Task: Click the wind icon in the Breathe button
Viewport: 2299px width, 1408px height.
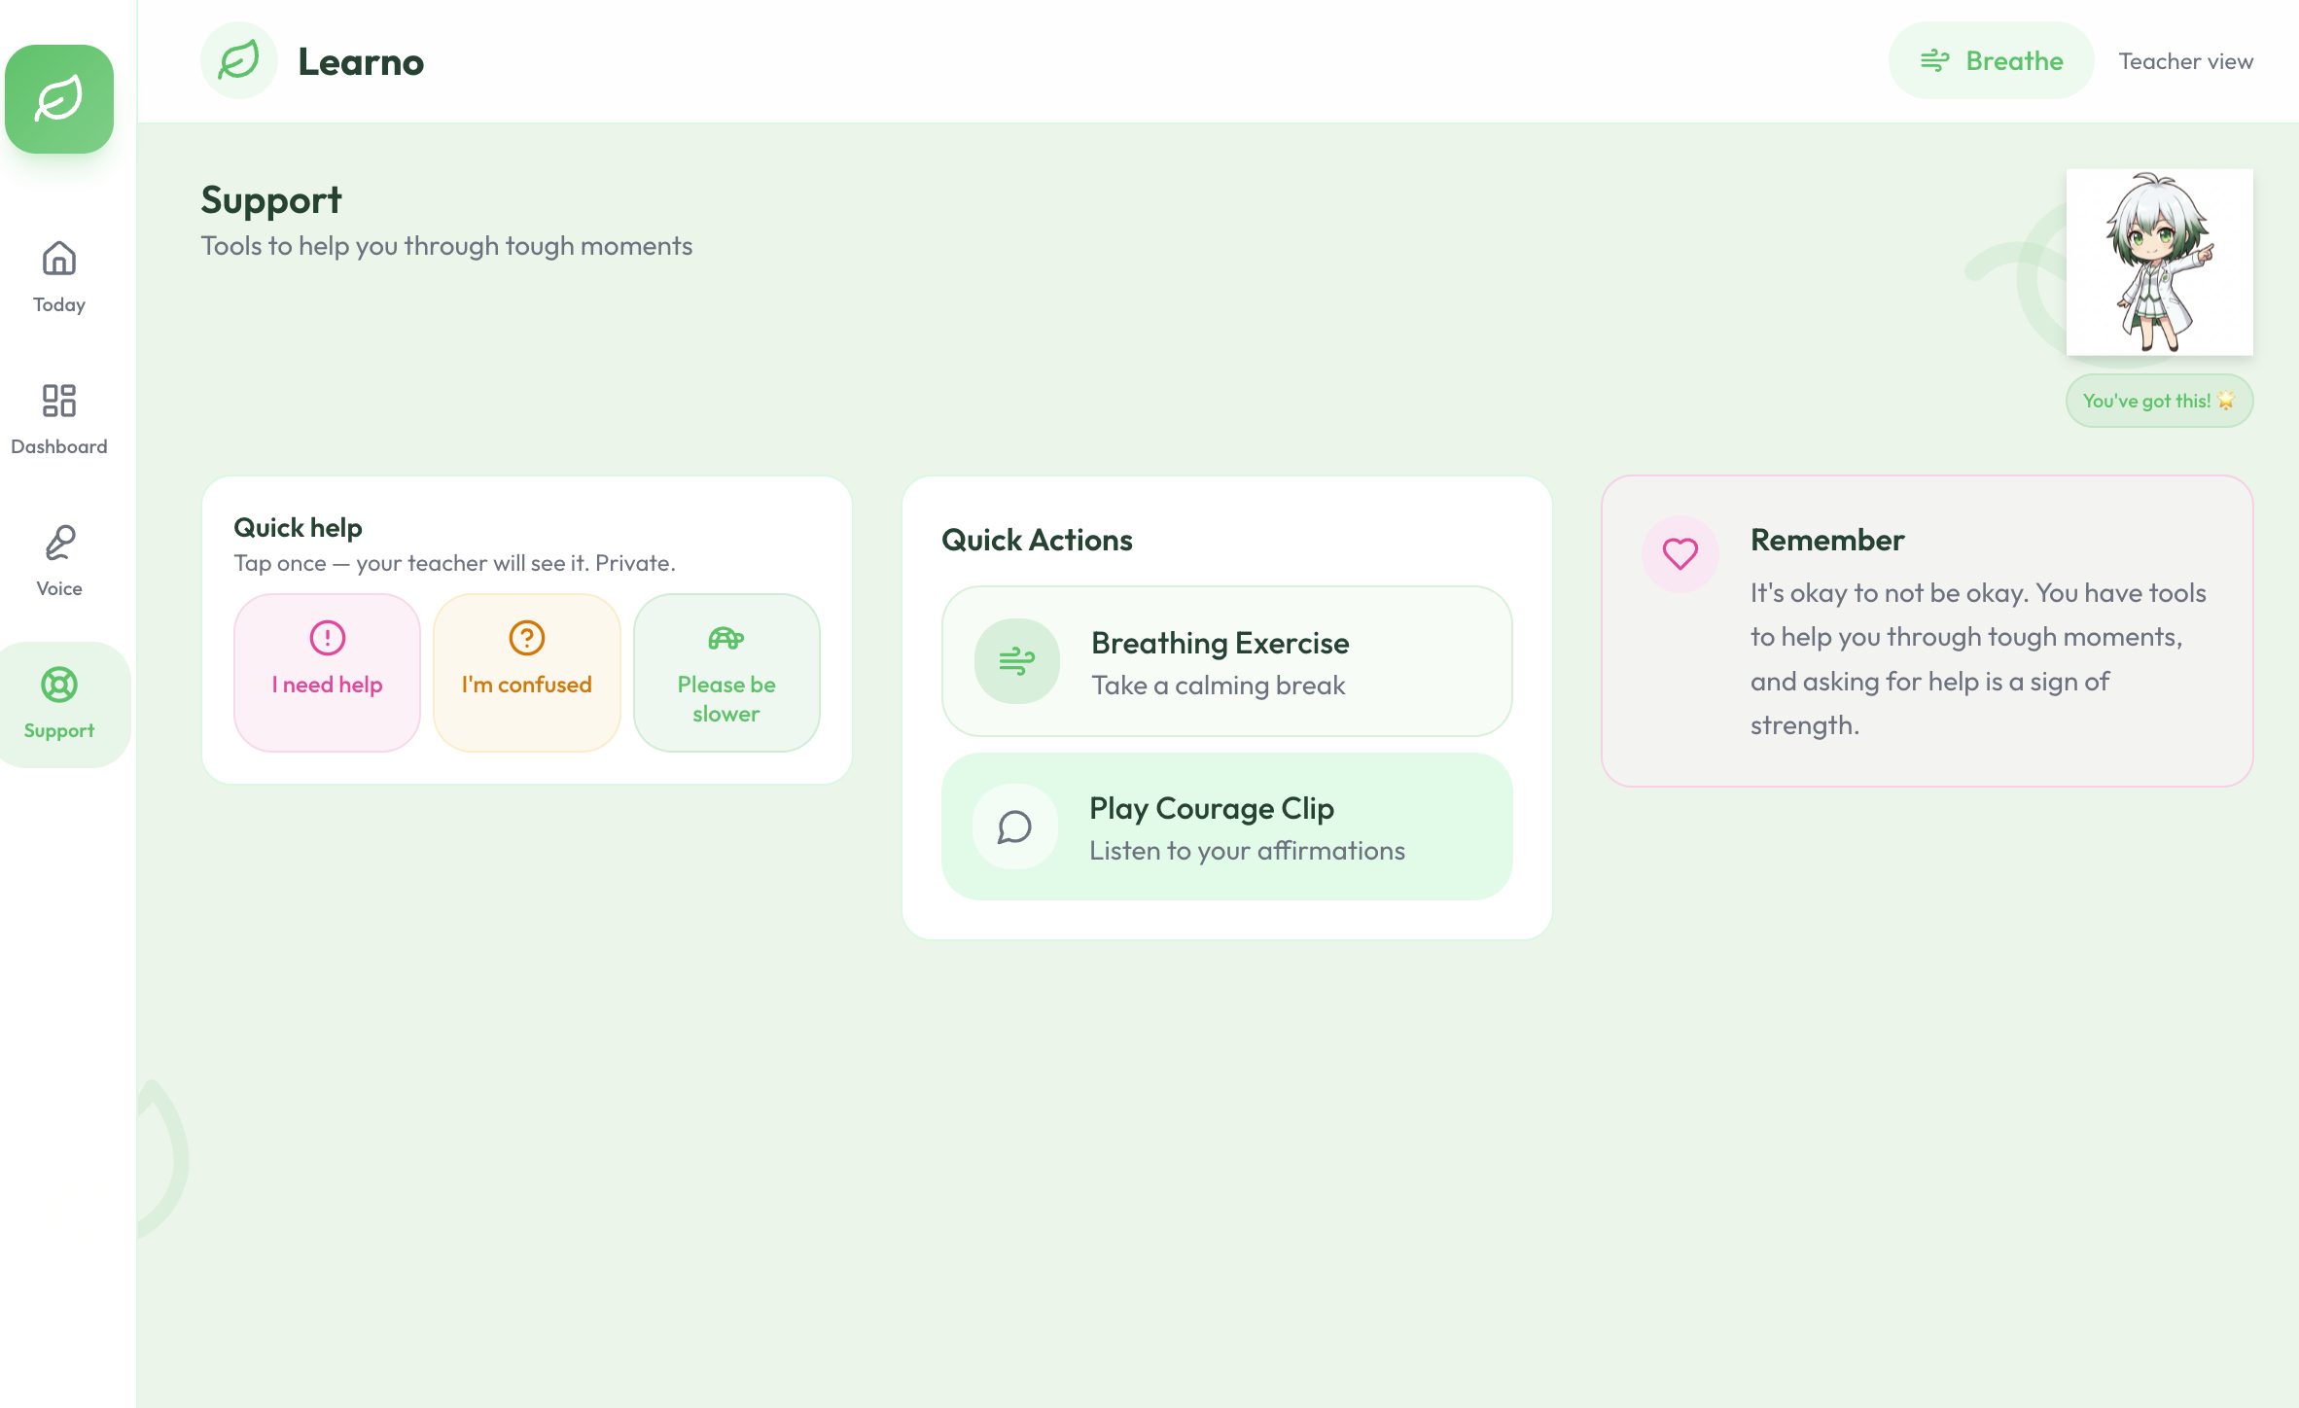Action: [1934, 61]
